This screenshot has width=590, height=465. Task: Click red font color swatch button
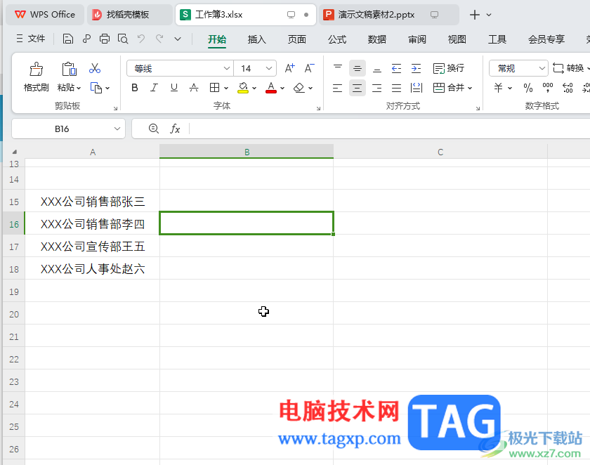tap(271, 88)
